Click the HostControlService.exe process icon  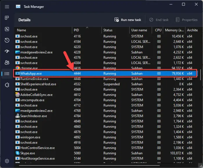point(17,148)
